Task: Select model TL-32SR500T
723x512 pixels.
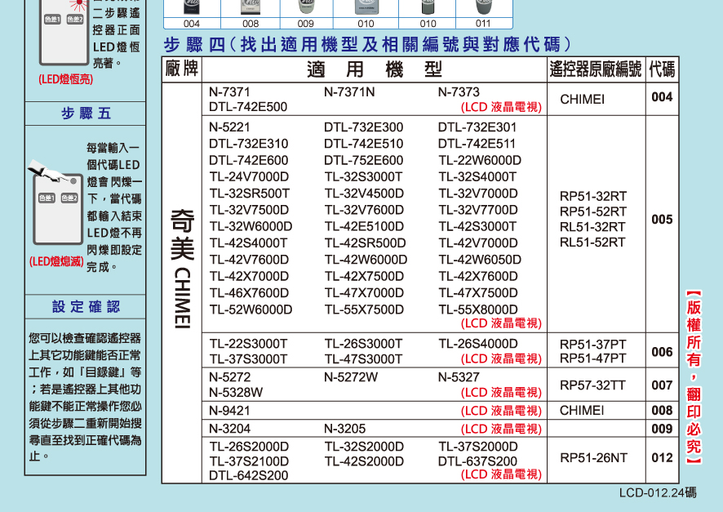Action: point(250,194)
